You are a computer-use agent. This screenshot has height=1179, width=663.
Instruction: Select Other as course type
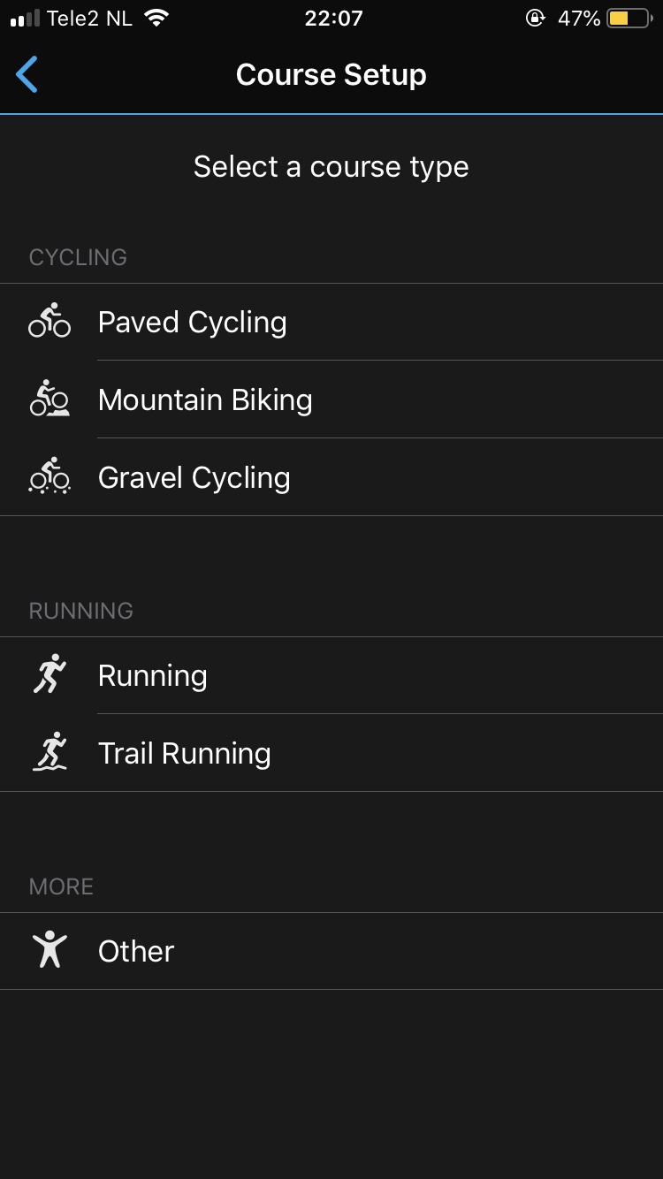point(136,952)
